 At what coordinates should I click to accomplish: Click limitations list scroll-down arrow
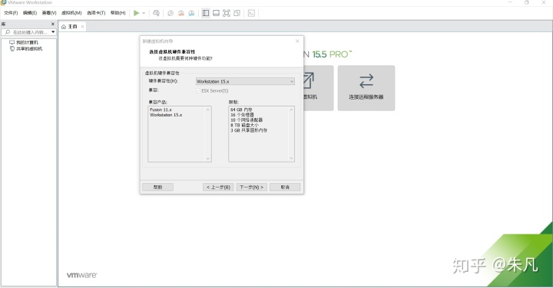[x=291, y=159]
